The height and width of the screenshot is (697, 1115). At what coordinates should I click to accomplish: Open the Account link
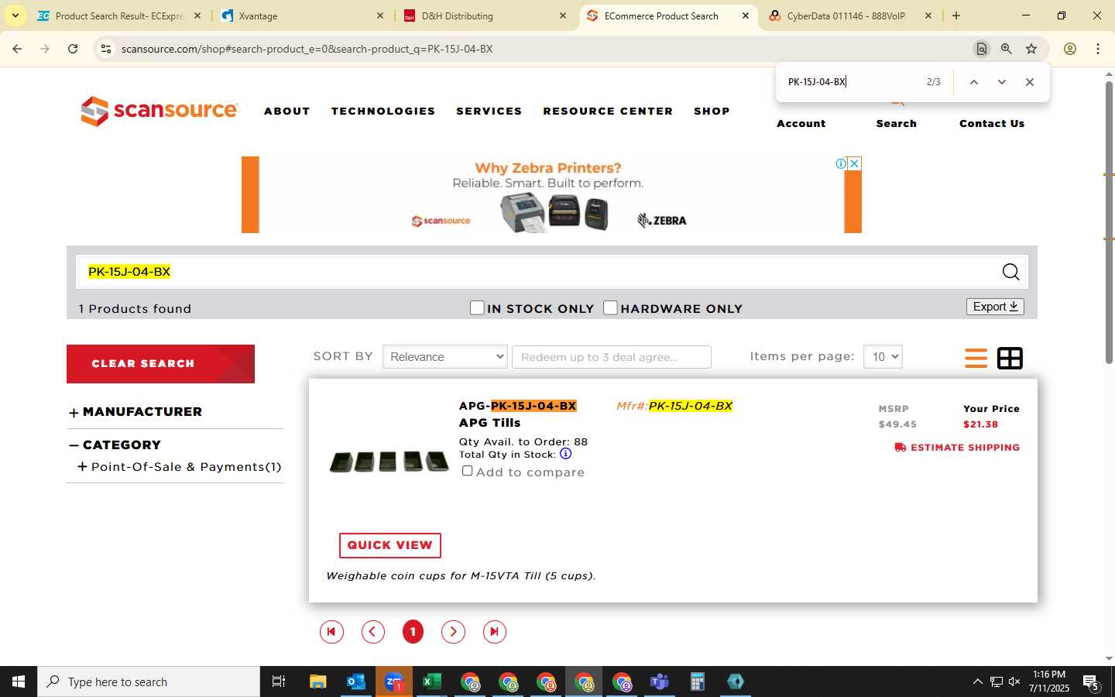[x=801, y=123]
